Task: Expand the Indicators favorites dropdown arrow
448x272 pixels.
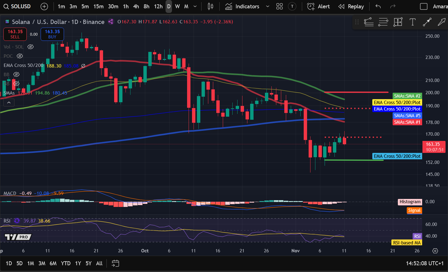Action: 267,6
